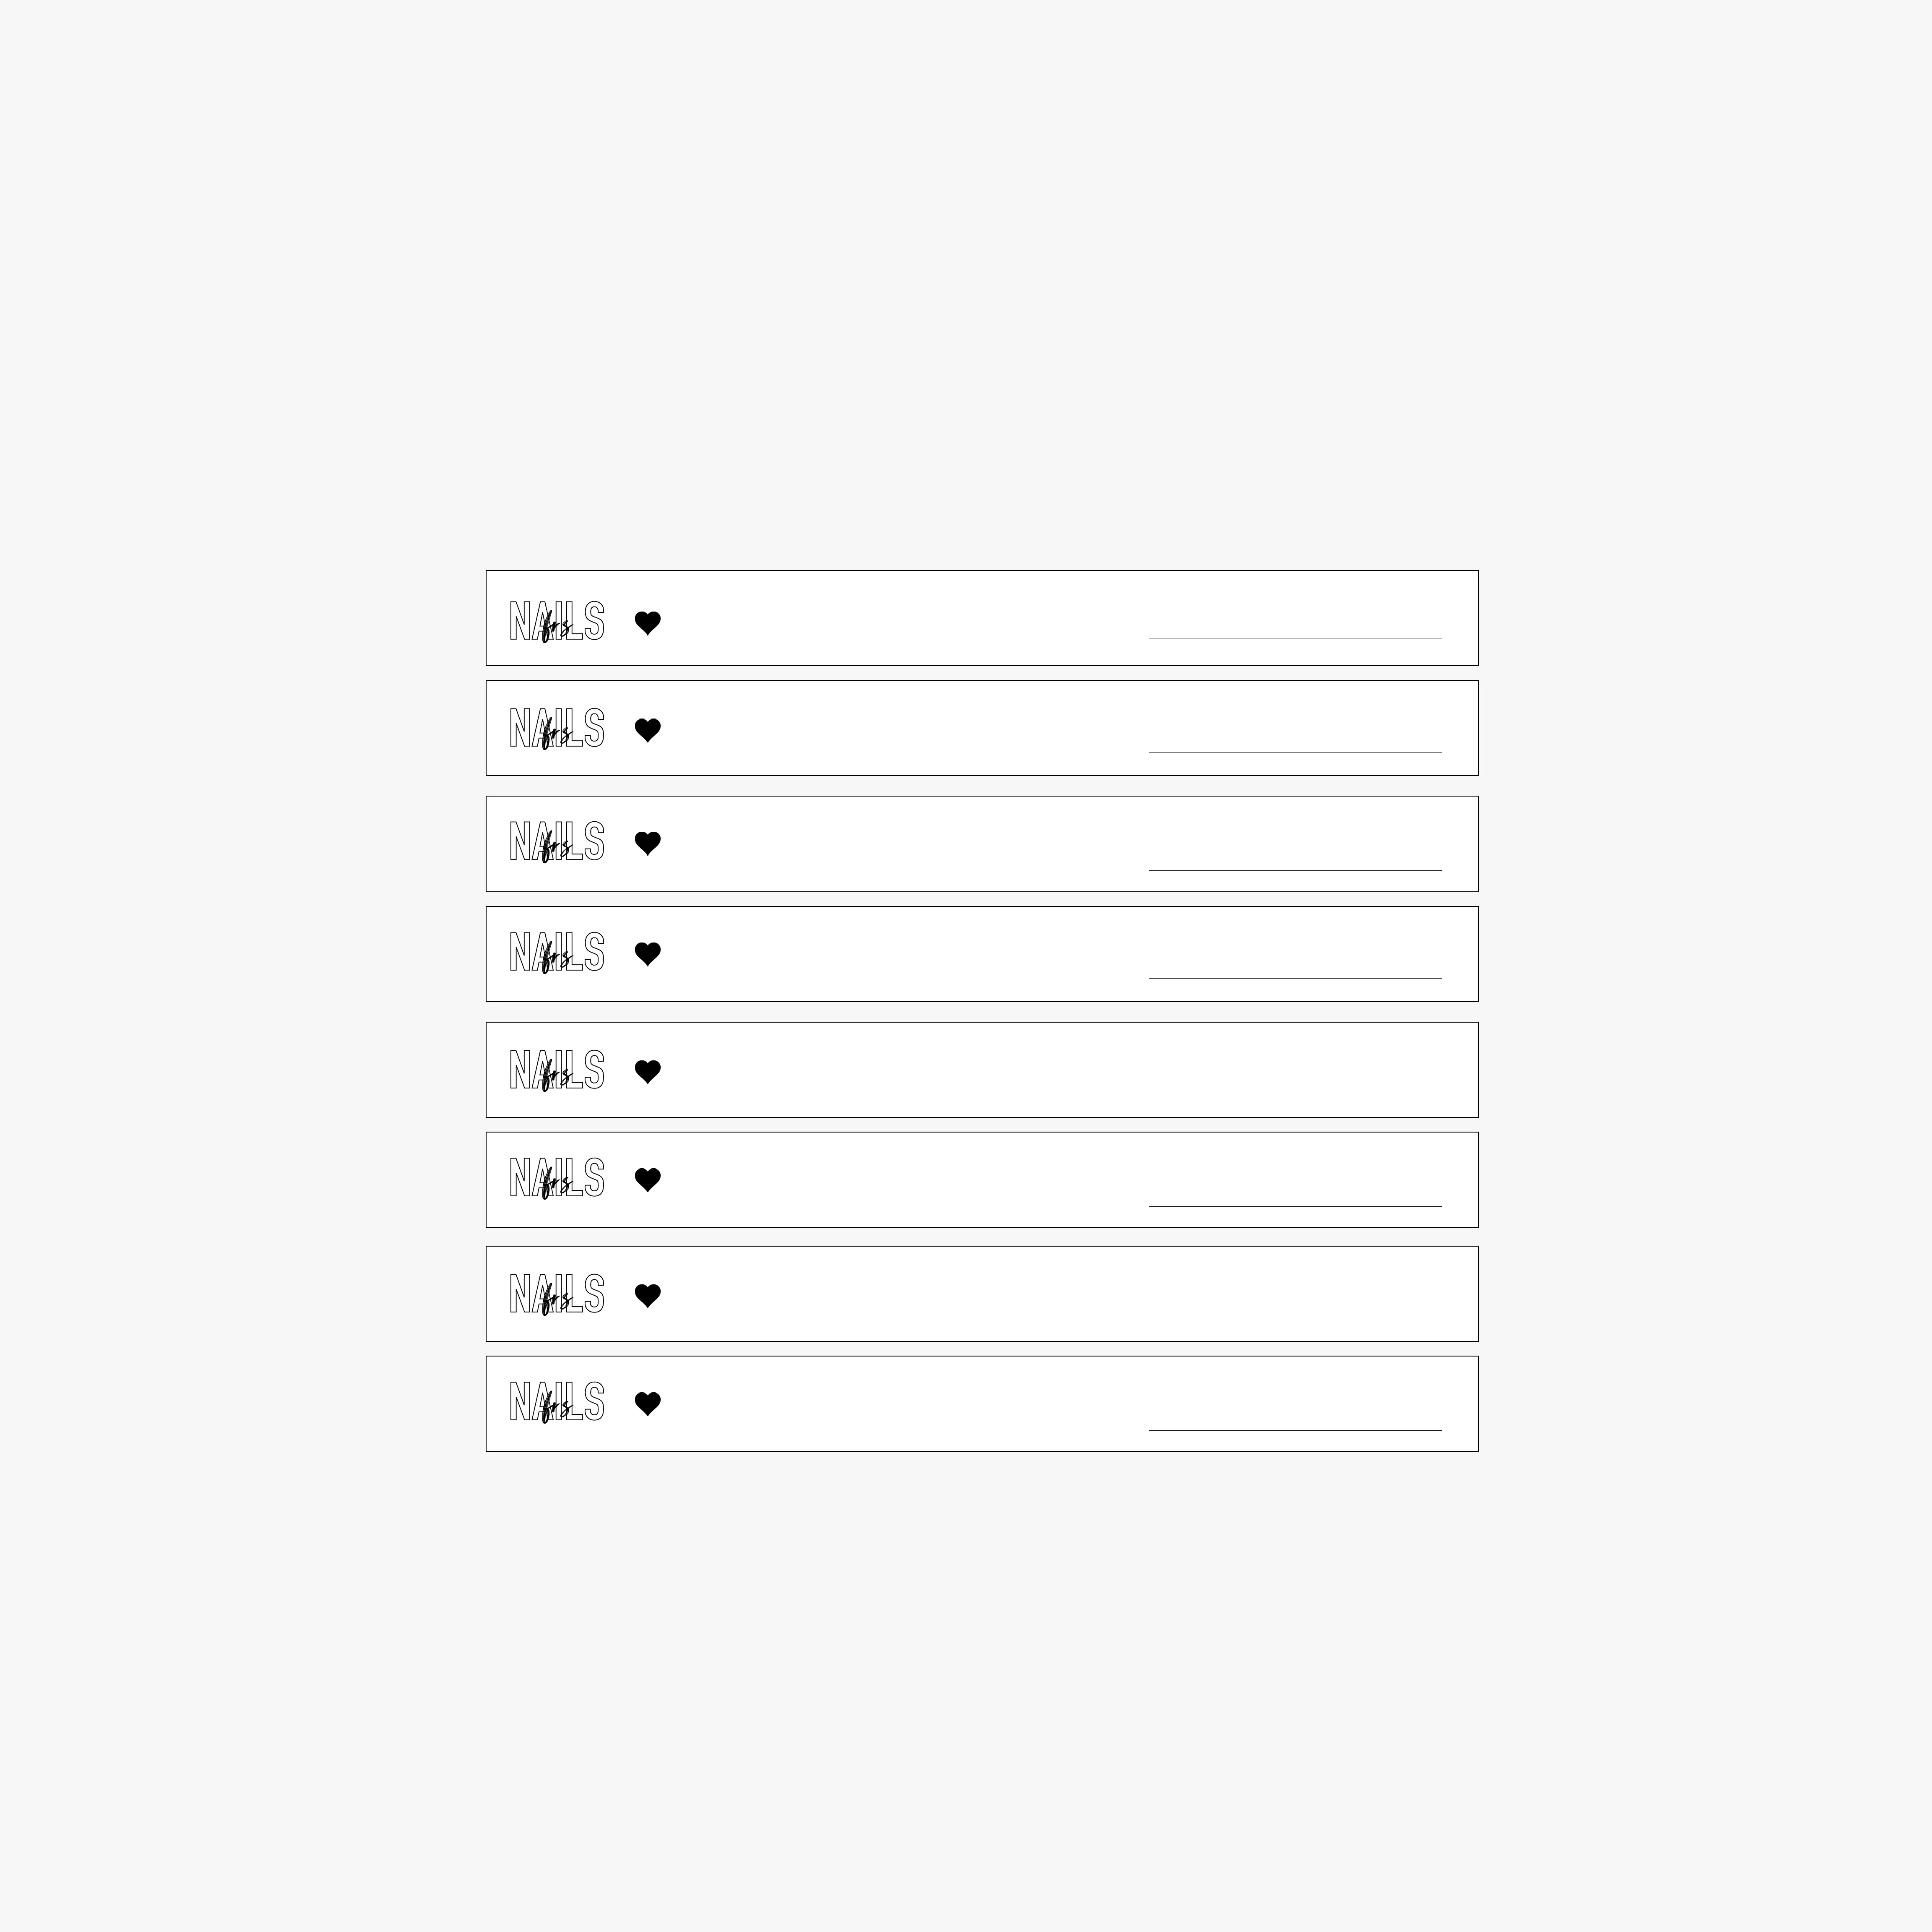Image resolution: width=1932 pixels, height=1932 pixels.
Task: Select the heart in the third strip
Action: coord(648,843)
